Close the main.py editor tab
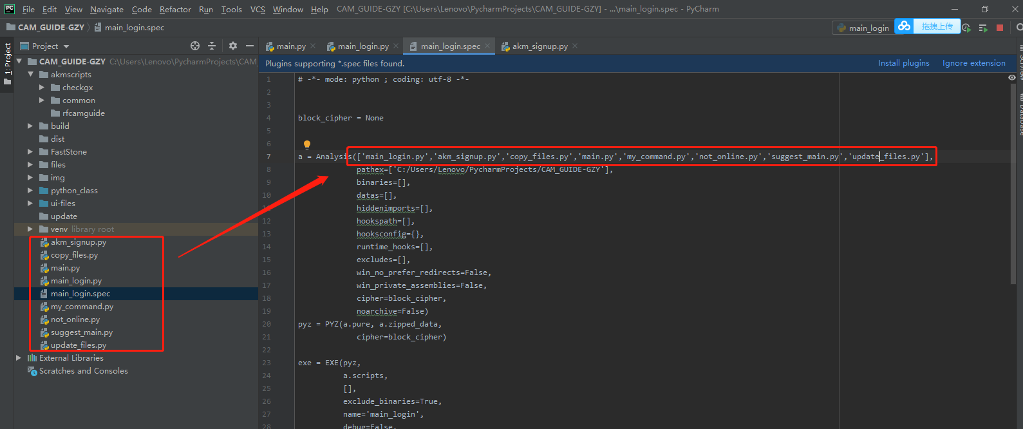1023x429 pixels. point(313,46)
